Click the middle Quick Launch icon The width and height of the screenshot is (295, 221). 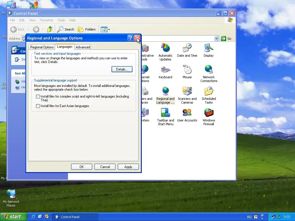click(x=40, y=217)
